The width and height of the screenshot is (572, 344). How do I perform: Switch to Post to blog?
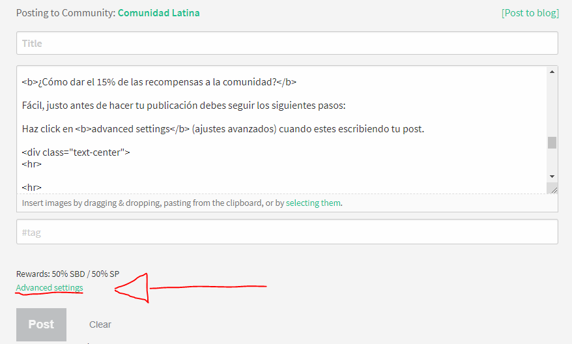click(x=530, y=13)
